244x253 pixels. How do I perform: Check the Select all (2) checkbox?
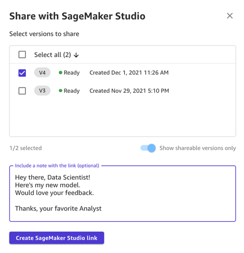tap(22, 55)
